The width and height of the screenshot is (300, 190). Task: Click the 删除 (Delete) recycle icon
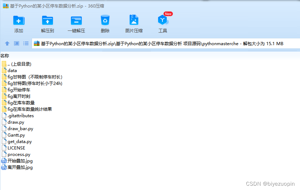(105, 20)
